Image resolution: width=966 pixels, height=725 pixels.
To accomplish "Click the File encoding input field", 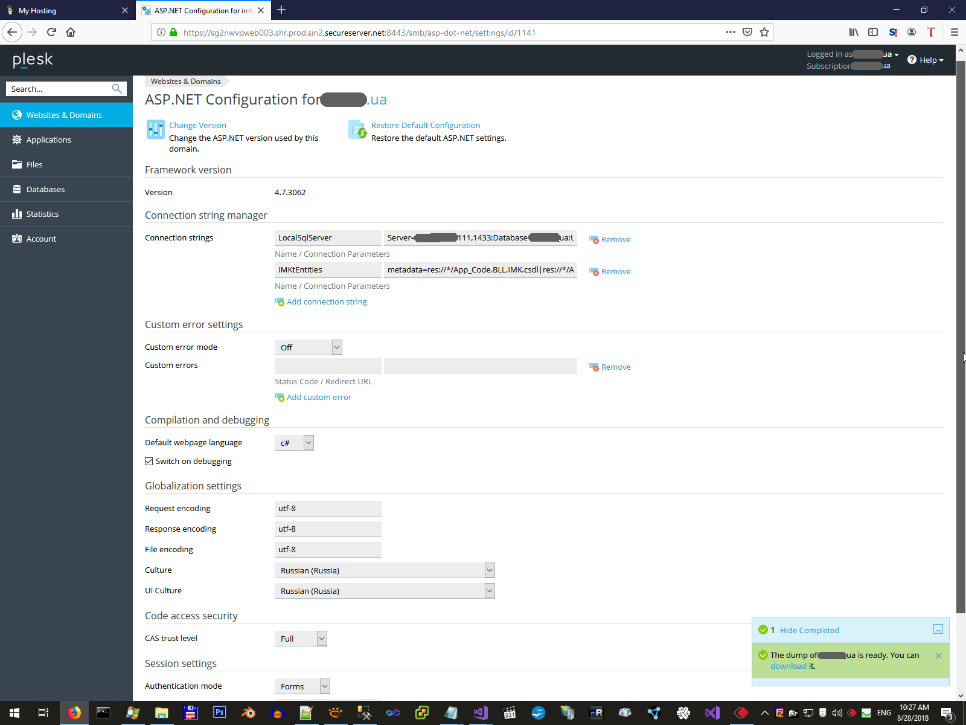I will click(x=328, y=550).
